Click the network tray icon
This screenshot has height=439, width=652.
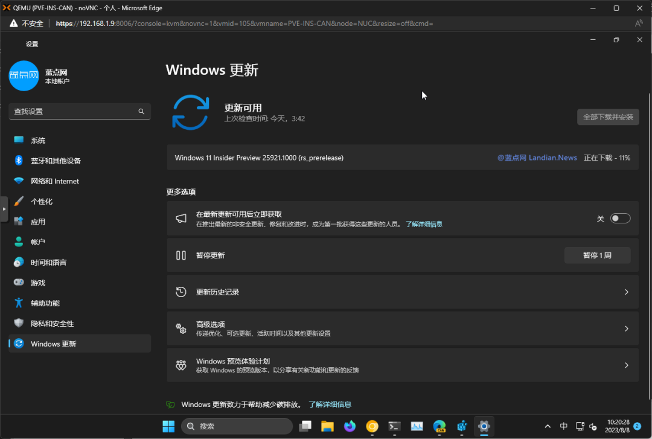[580, 426]
